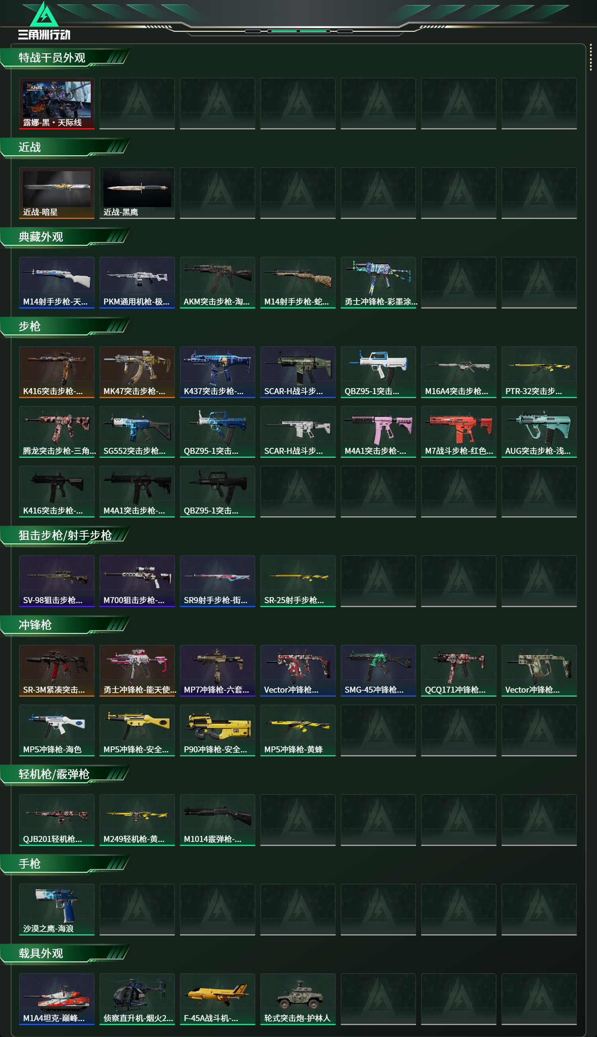The image size is (597, 1037).
Task: Pick the white QBZ95-1 rifle skin
Action: point(378,372)
